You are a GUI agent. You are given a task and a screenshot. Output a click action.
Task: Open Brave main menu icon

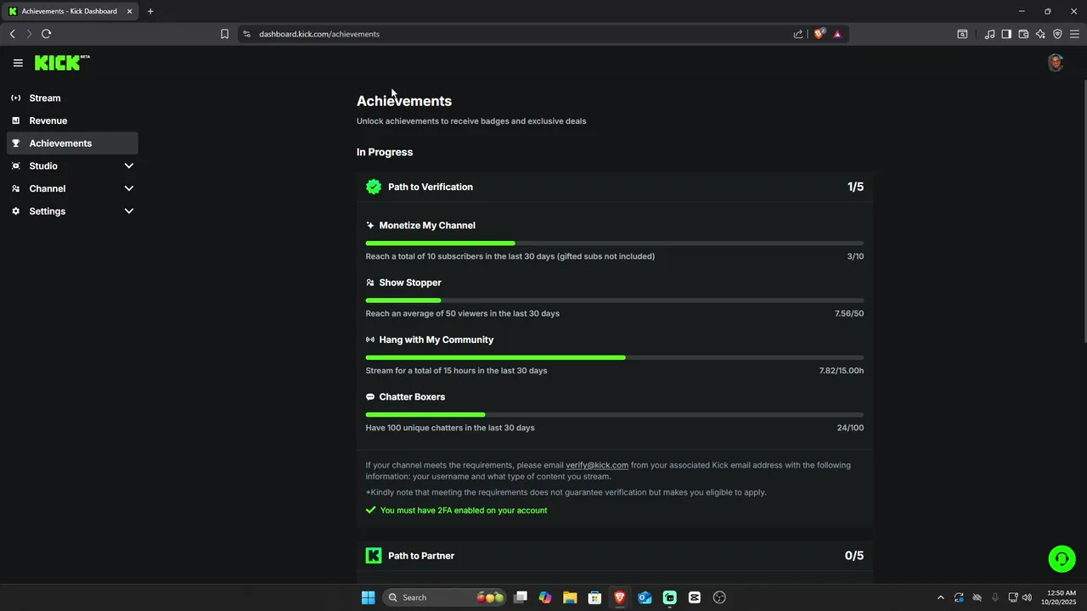click(1074, 34)
